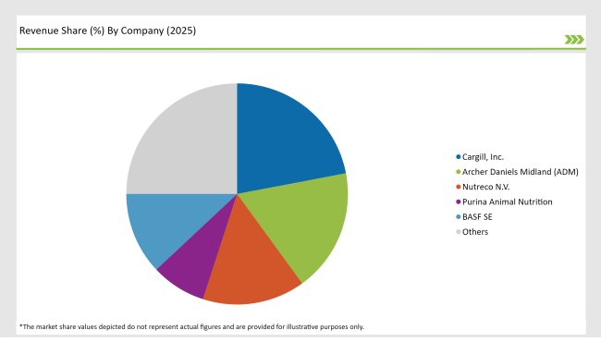
Task: Click the 'Archer Daniels Midland (ADM)' legend label
Action: 521,172
